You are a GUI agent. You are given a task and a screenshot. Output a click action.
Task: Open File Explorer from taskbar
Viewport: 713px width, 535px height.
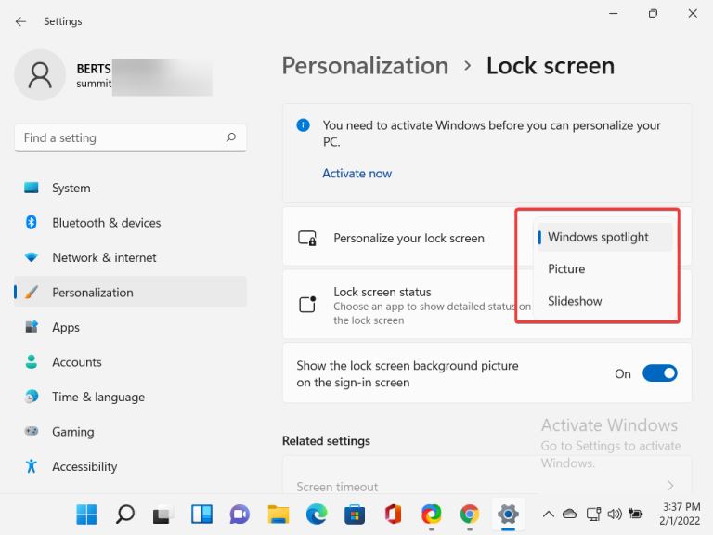point(279,515)
